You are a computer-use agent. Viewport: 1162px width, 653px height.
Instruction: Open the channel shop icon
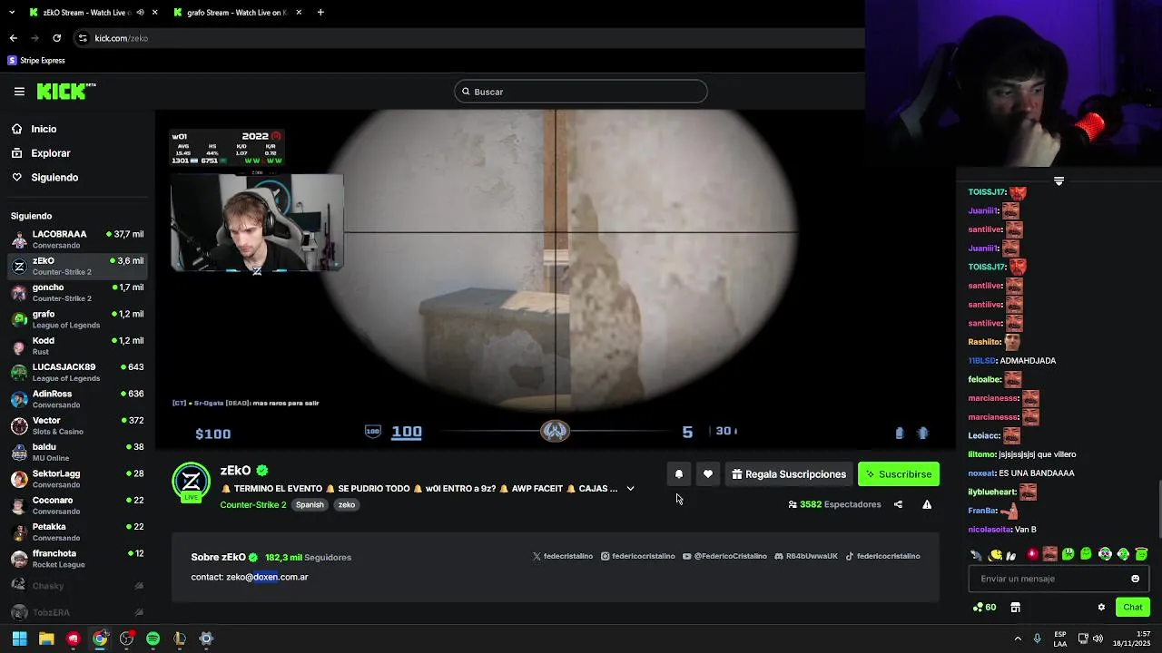[x=1015, y=608]
